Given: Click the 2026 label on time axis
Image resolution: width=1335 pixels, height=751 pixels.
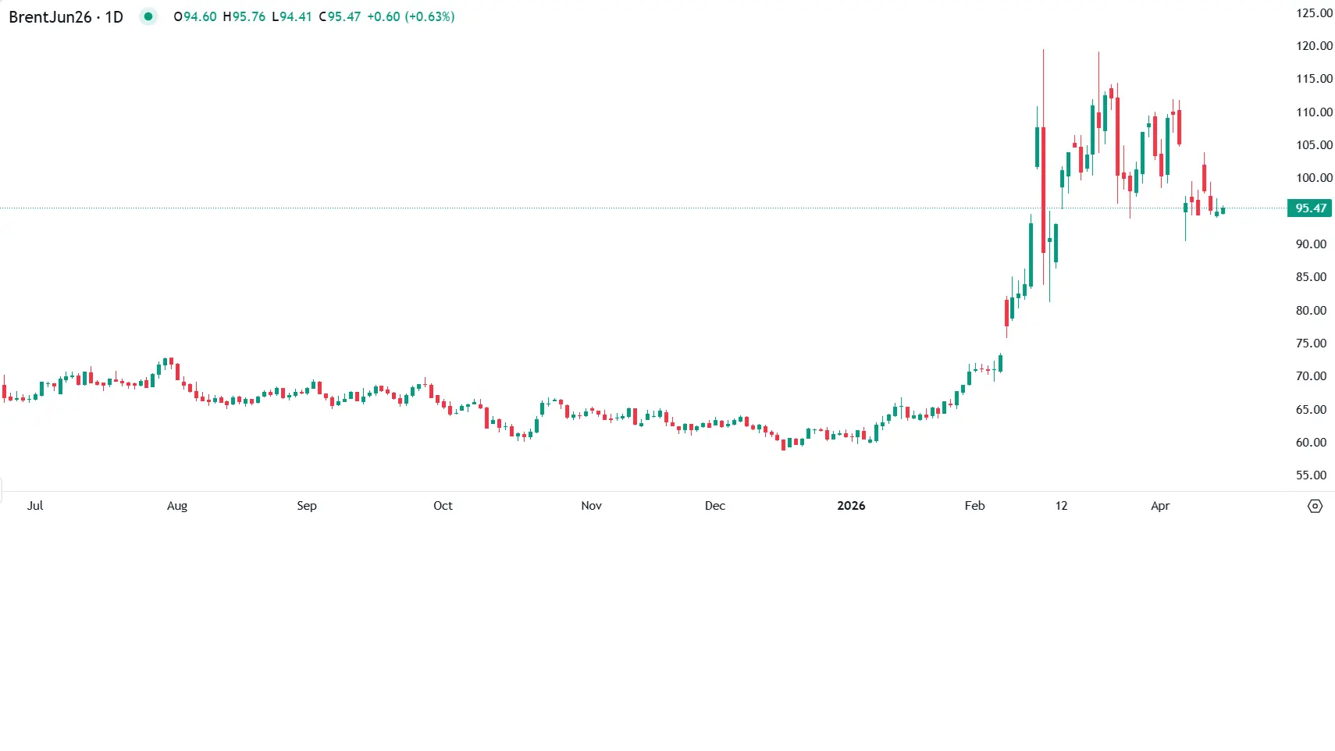Looking at the screenshot, I should (x=851, y=506).
